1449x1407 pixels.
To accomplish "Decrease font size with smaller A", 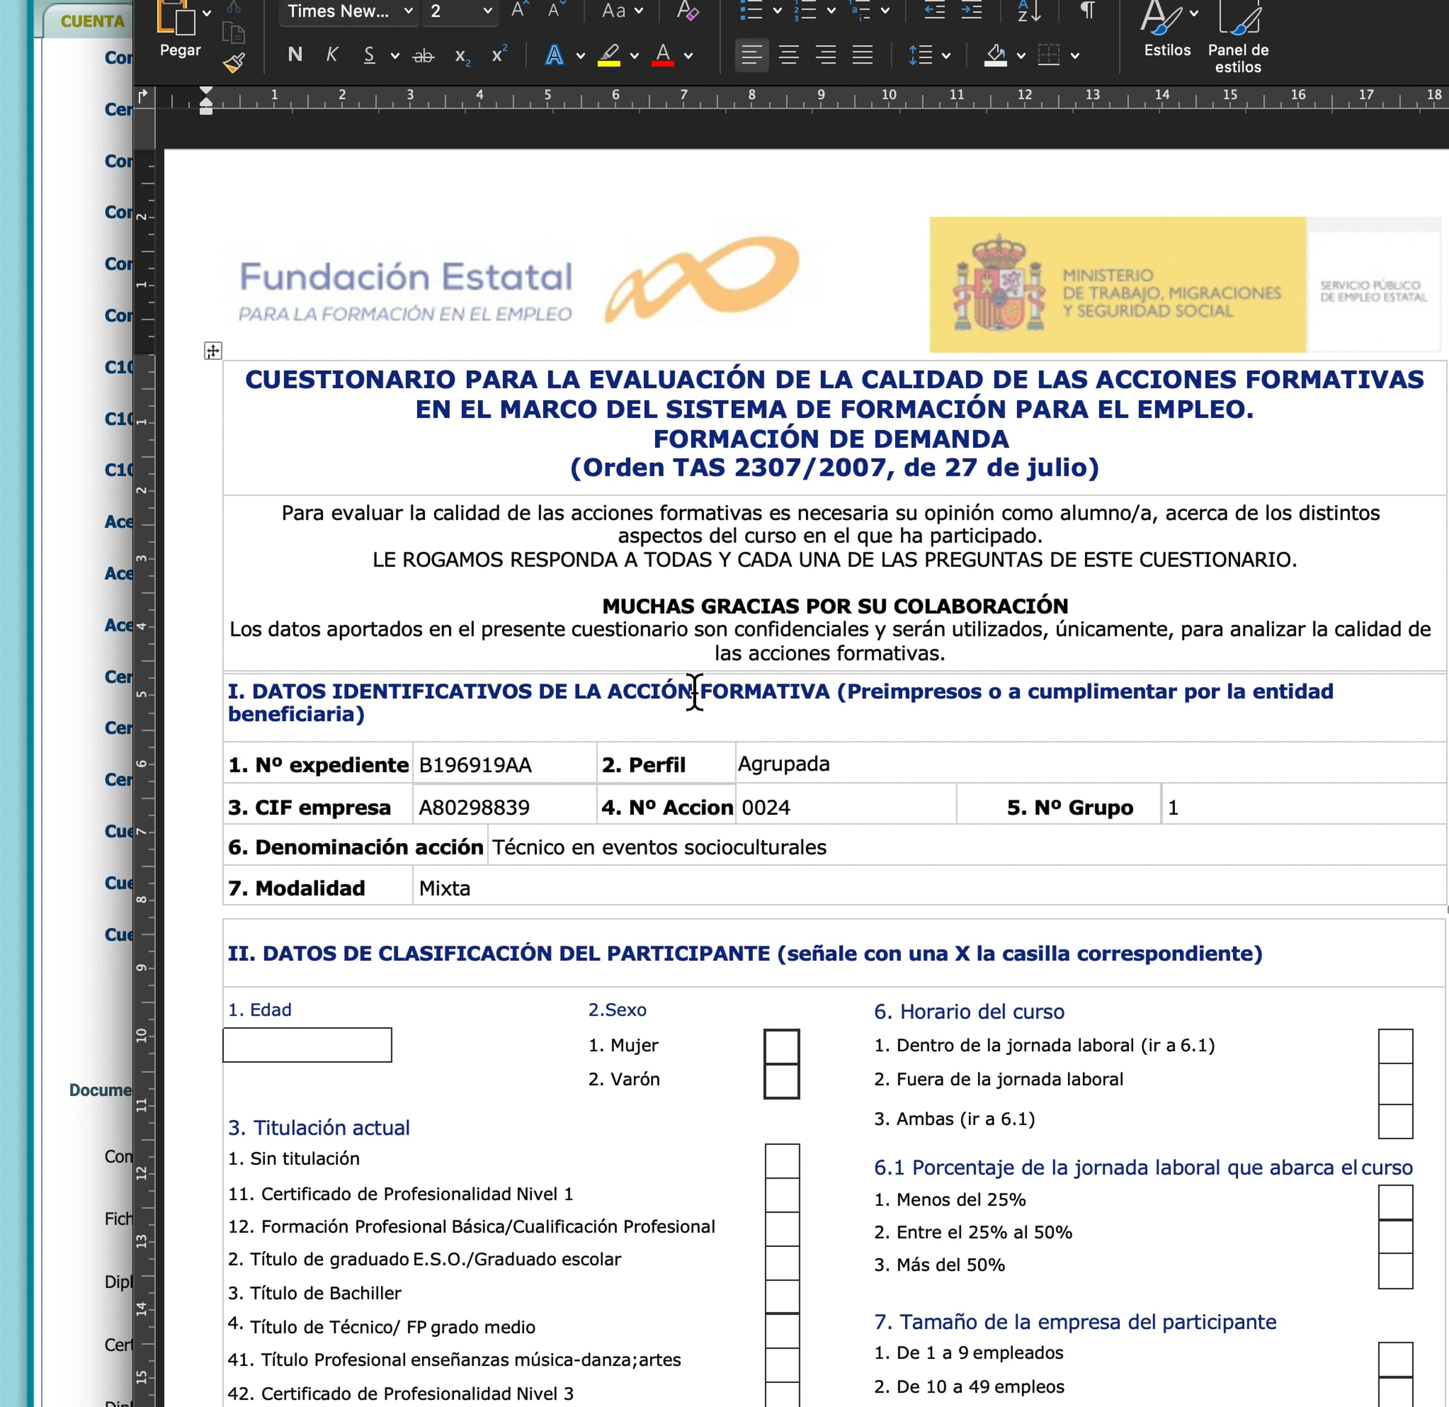I will 555,10.
